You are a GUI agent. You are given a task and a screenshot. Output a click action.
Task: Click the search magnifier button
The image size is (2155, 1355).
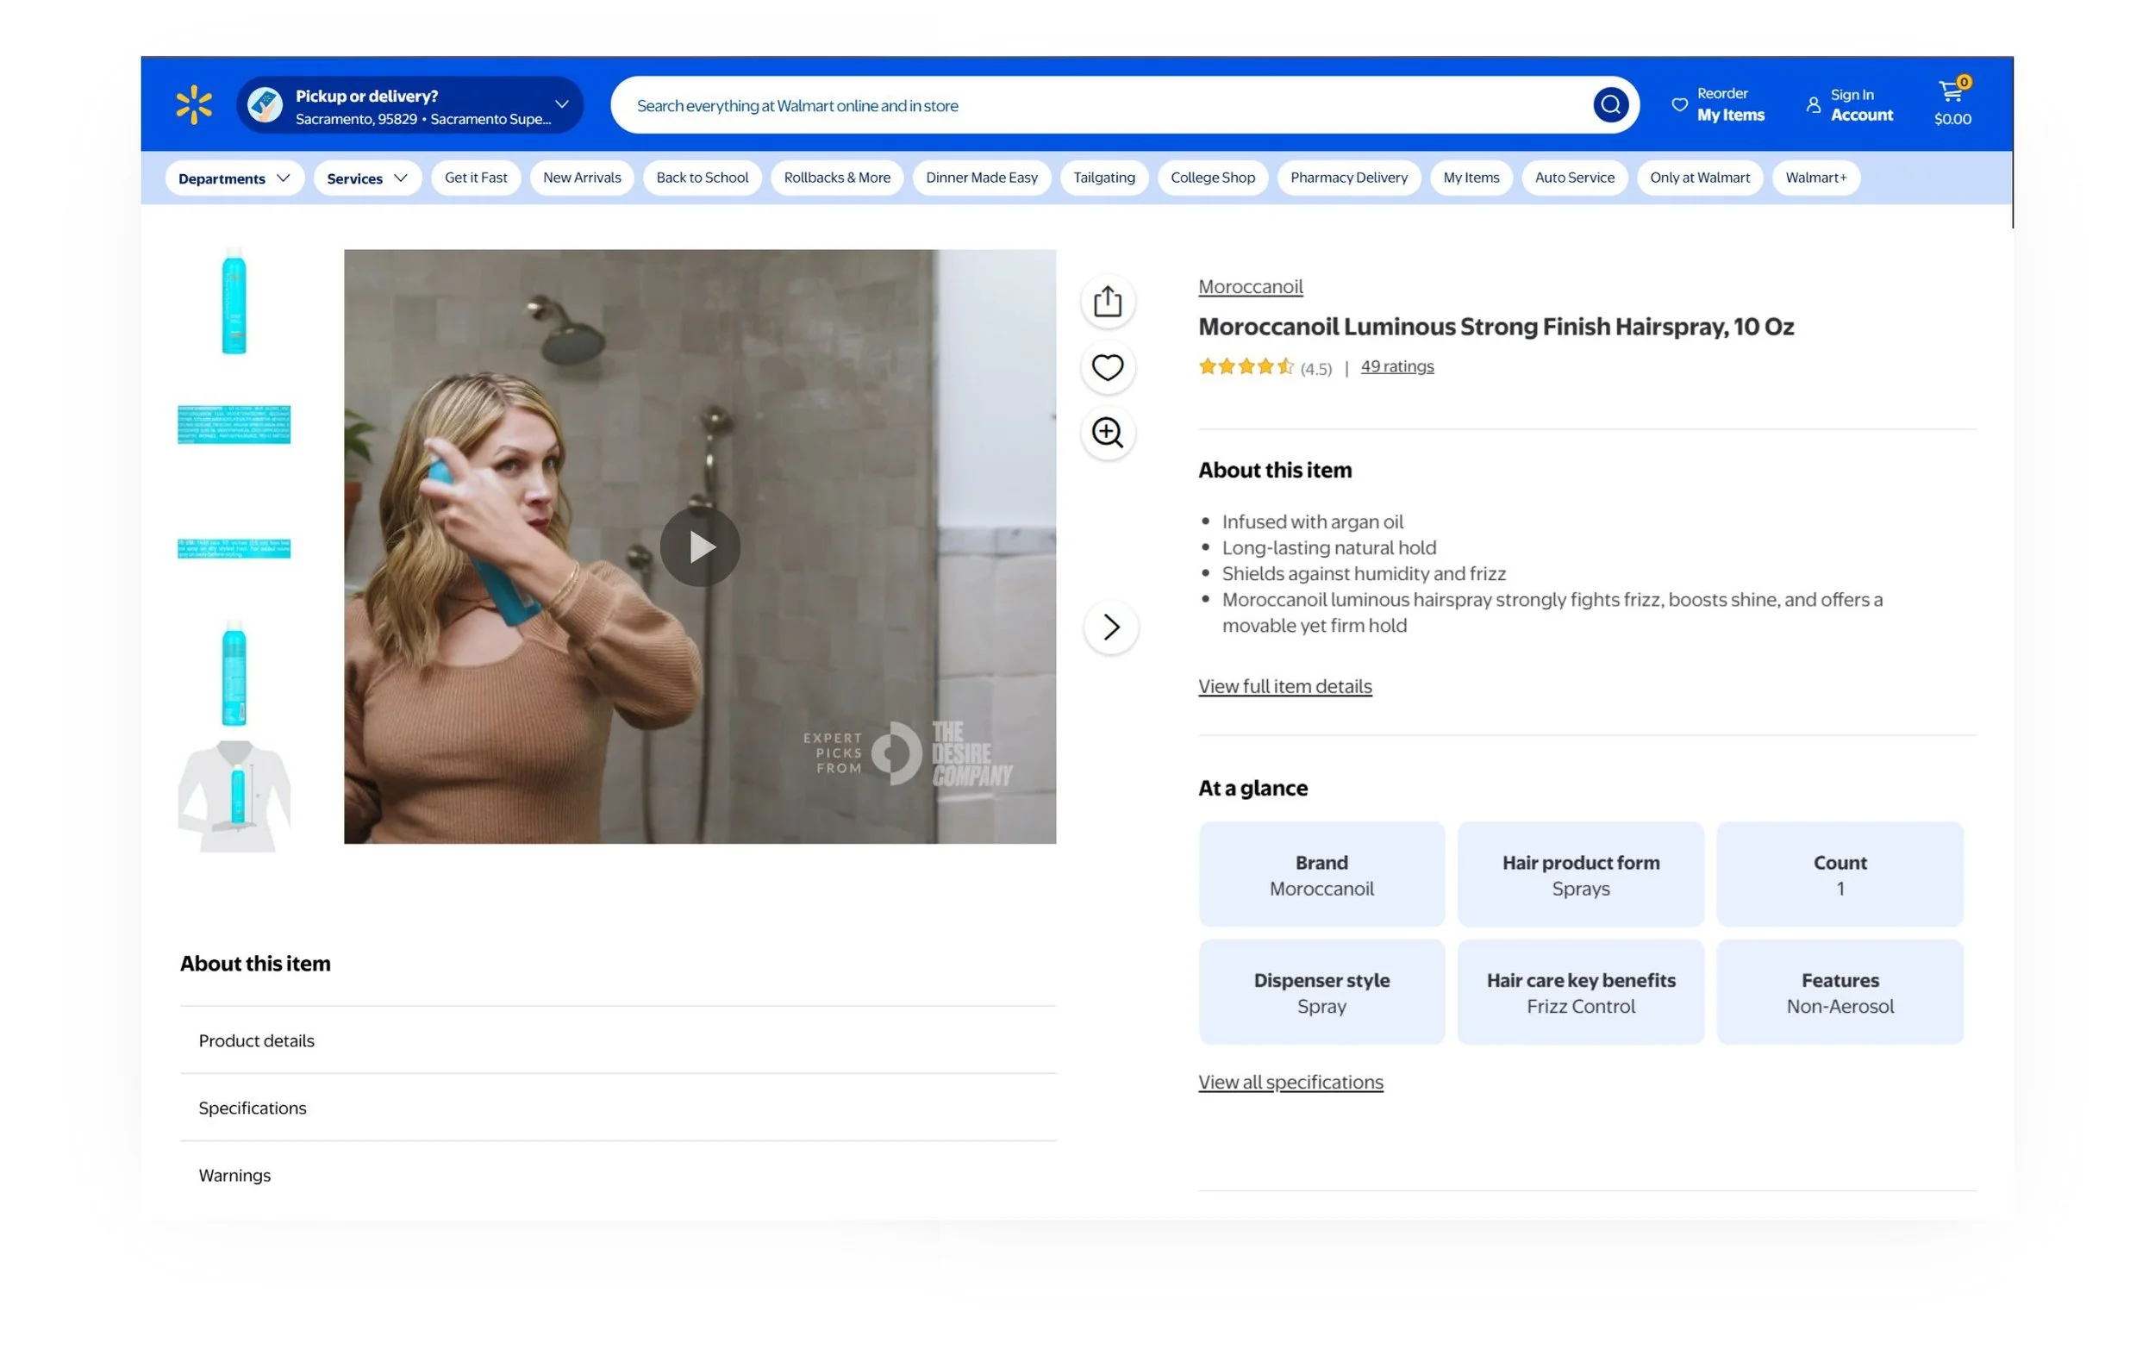1609,104
